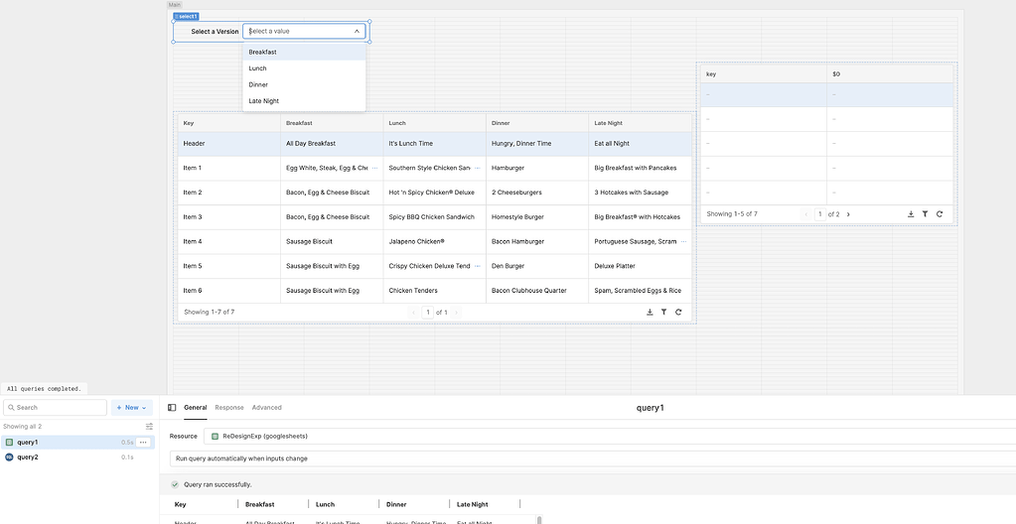Click the Lunch column header in main table

[x=435, y=123]
